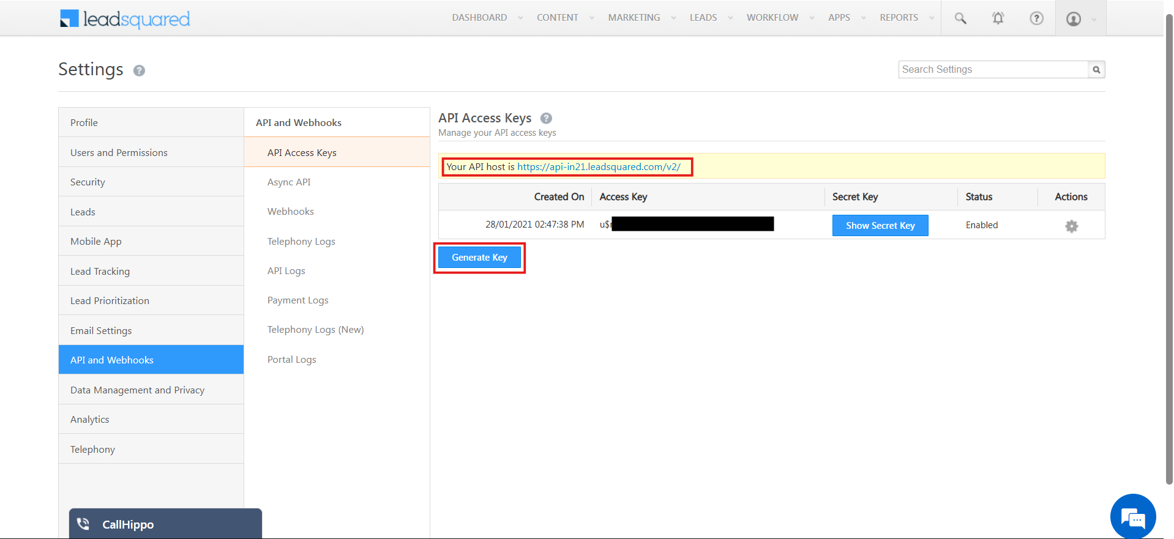
Task: Expand the APPS menu arrow
Action: 863,18
